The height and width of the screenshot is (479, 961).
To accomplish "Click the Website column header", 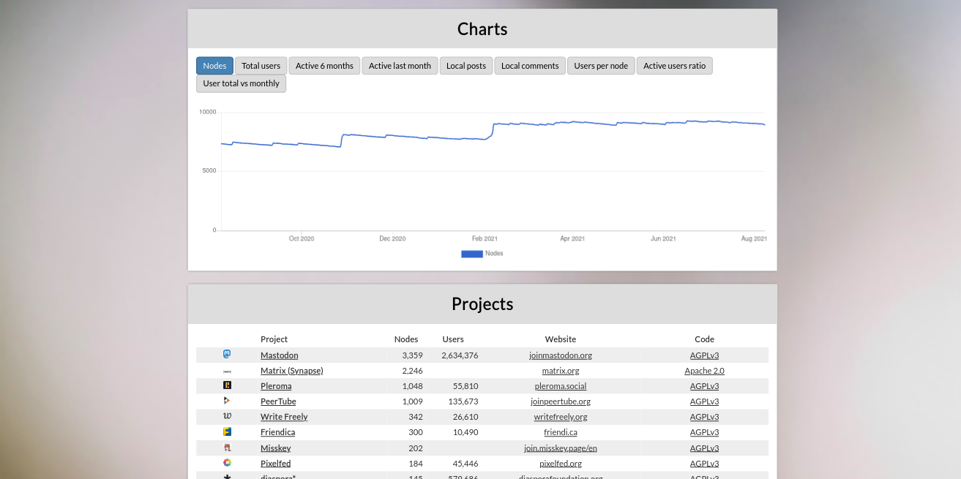I will pos(561,339).
